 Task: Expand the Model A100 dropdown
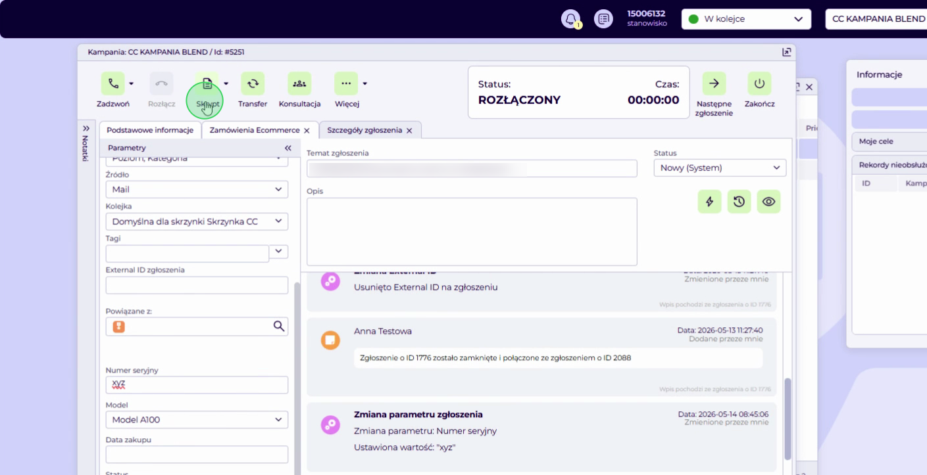(x=197, y=419)
